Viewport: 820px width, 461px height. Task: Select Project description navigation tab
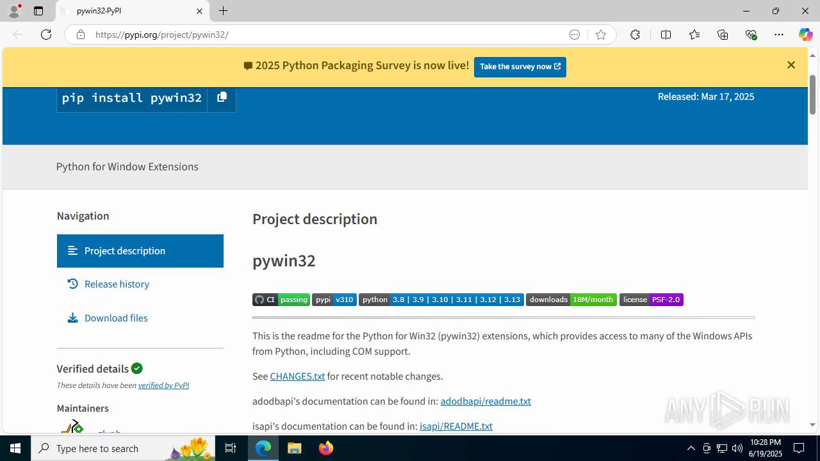tap(140, 251)
